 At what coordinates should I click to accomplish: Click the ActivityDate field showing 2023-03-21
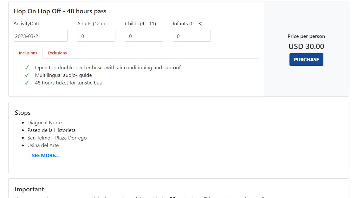point(41,36)
